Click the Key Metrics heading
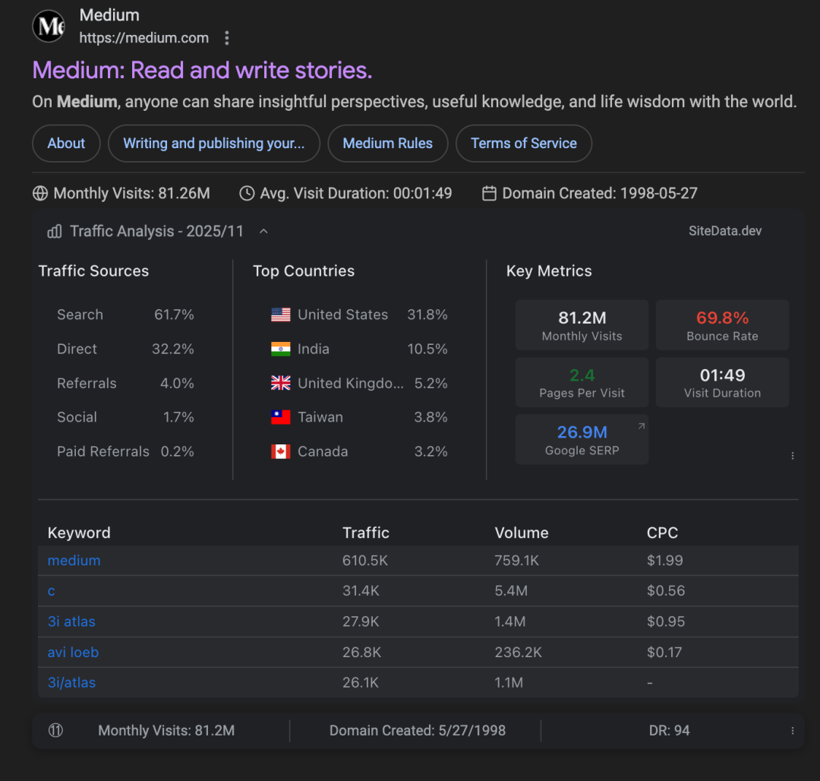Viewport: 820px width, 781px height. (549, 271)
